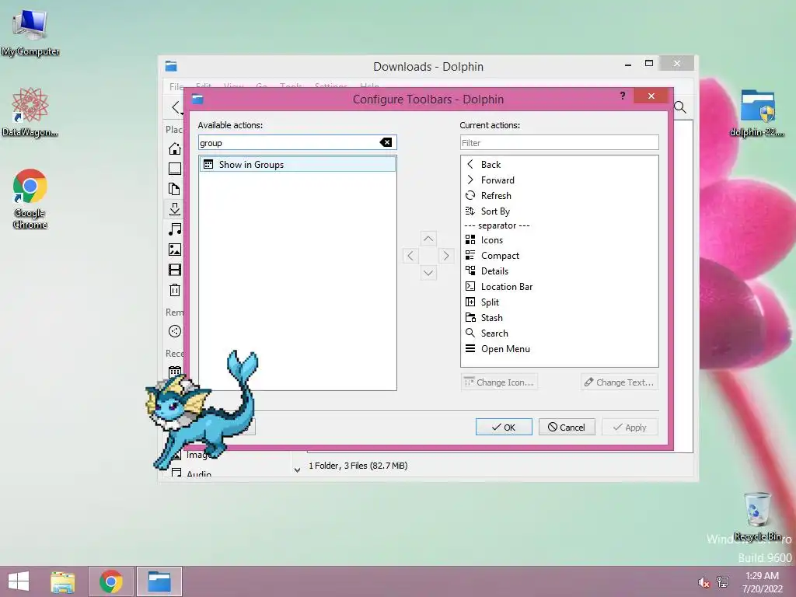
Task: Open Music place in Dolphin sidebar
Action: click(175, 229)
